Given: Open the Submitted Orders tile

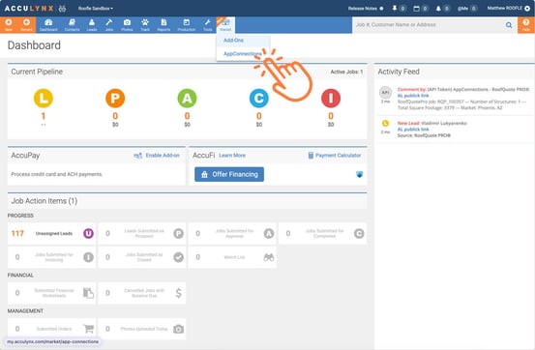Looking at the screenshot, I should pos(52,329).
